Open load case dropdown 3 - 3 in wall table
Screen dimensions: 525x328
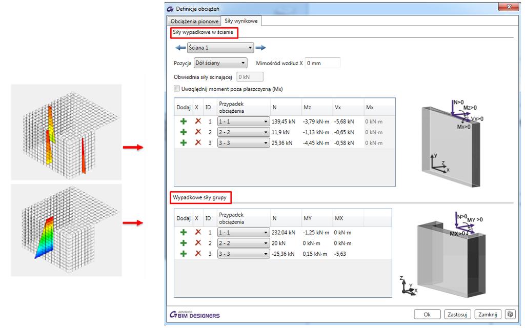point(244,143)
